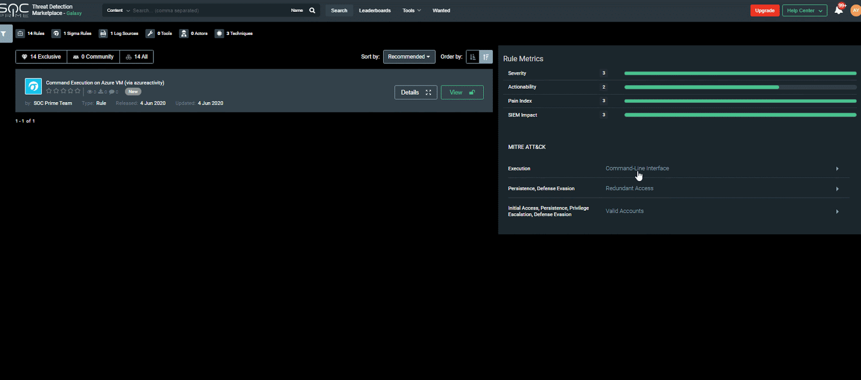The width and height of the screenshot is (861, 380).
Task: Set ascending order icon button
Action: tap(472, 57)
